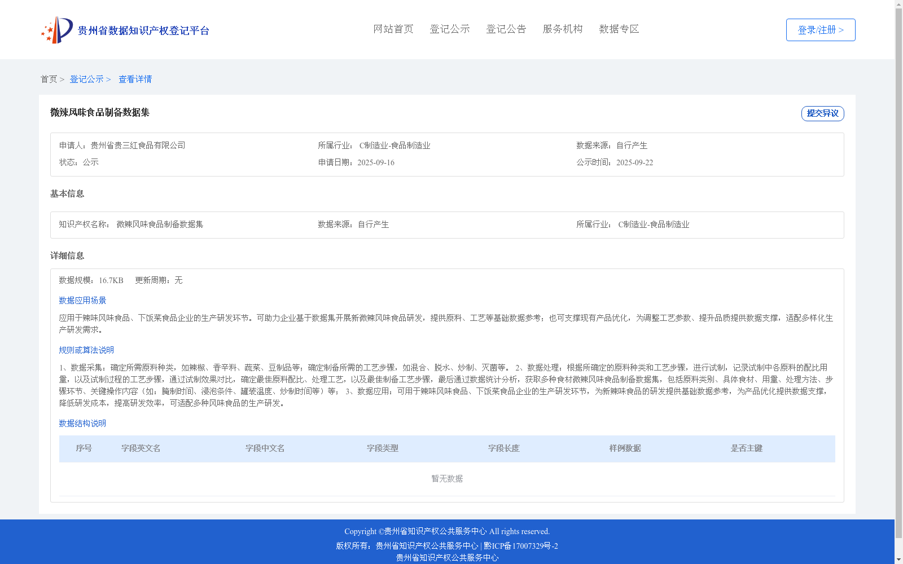Click the 字段中文名 column header
The width and height of the screenshot is (903, 564).
click(x=265, y=448)
